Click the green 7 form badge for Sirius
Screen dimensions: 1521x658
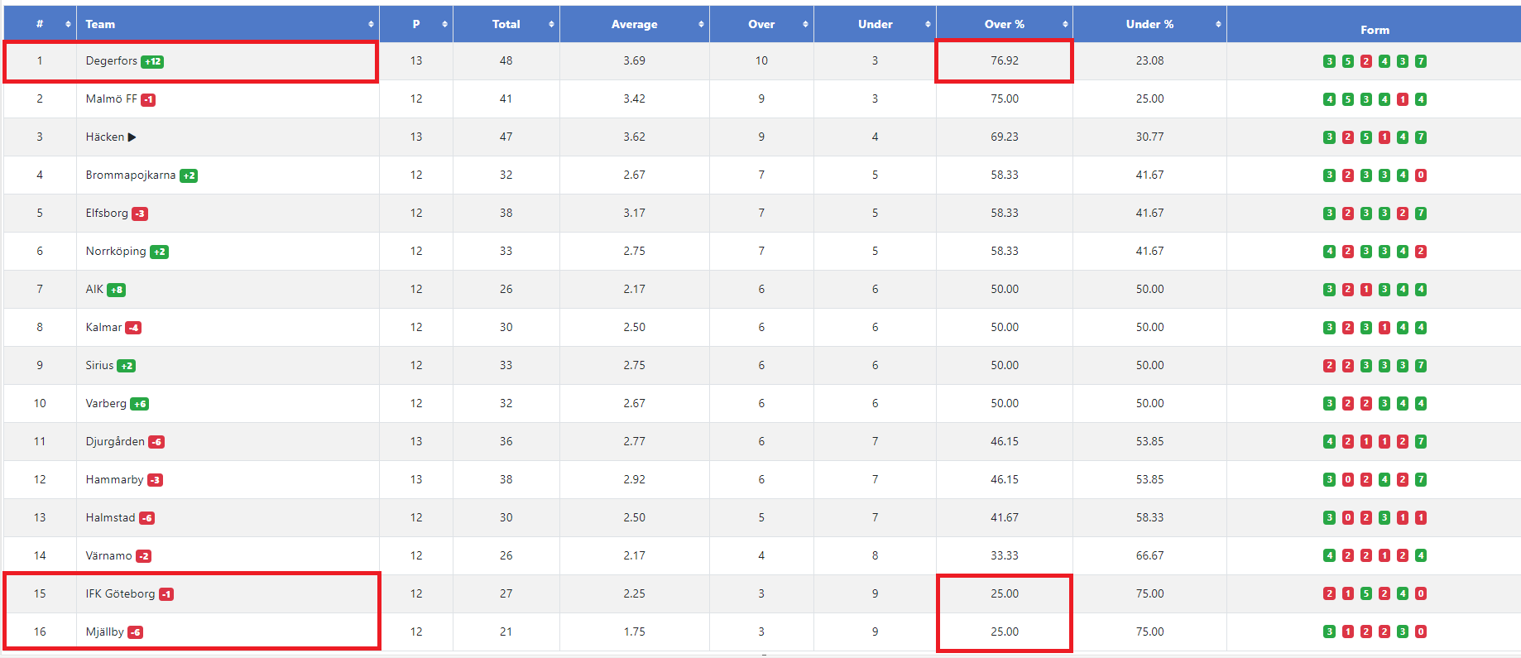click(x=1420, y=366)
